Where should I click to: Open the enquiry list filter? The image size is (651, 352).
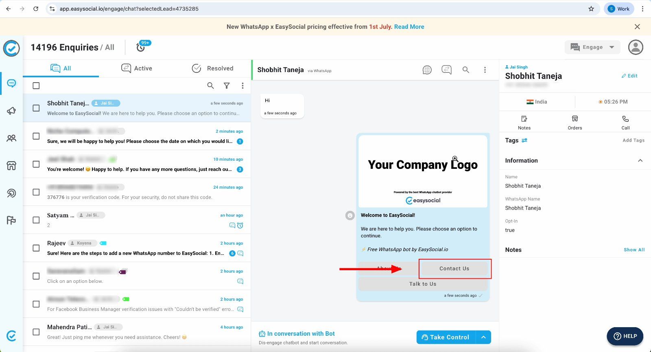[x=227, y=85]
